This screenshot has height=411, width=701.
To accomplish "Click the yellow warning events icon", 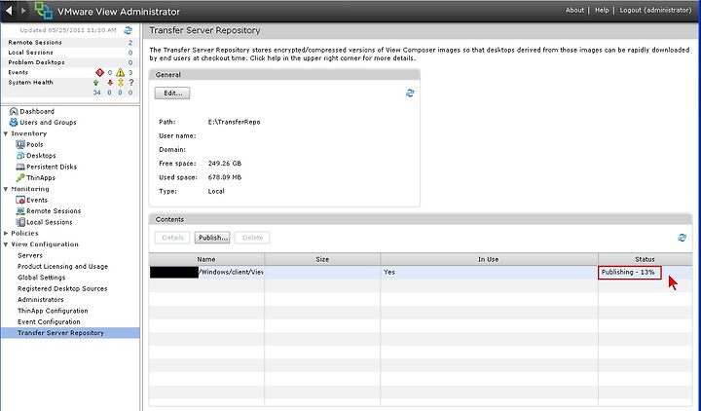I will click(121, 72).
